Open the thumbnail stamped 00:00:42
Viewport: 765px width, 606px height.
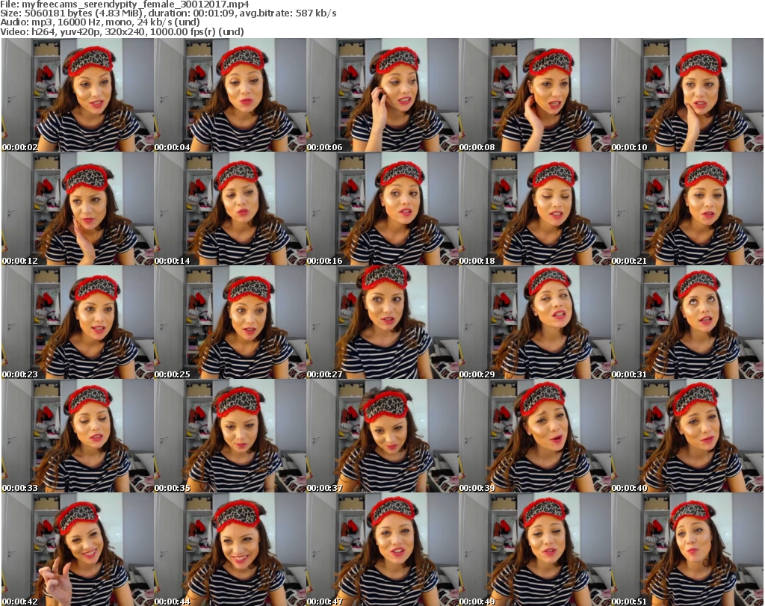pos(78,550)
